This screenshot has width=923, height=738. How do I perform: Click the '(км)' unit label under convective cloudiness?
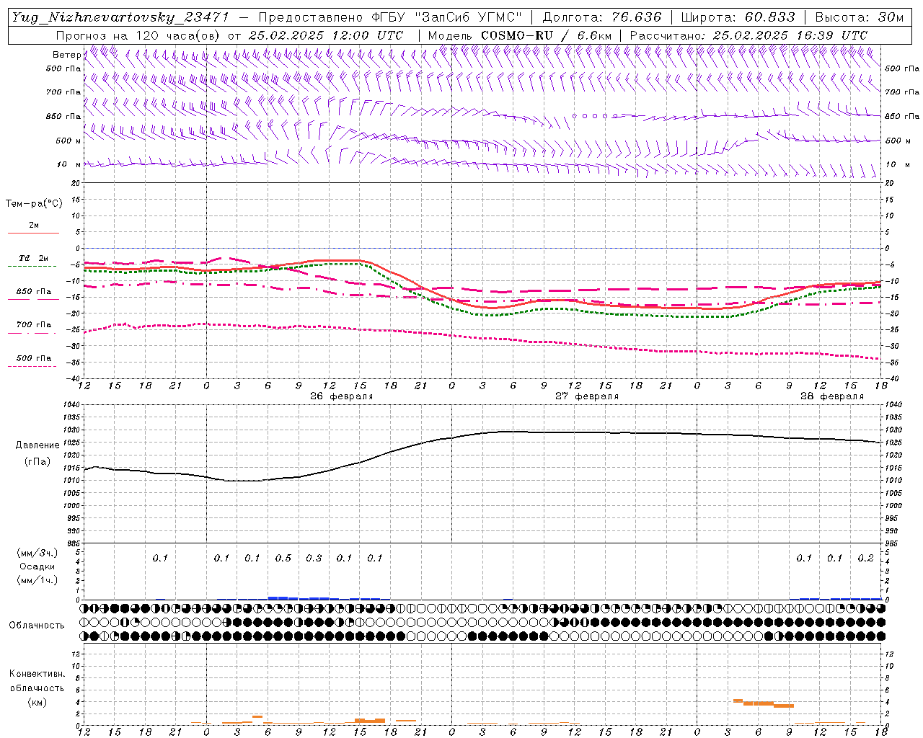pyautogui.click(x=37, y=702)
